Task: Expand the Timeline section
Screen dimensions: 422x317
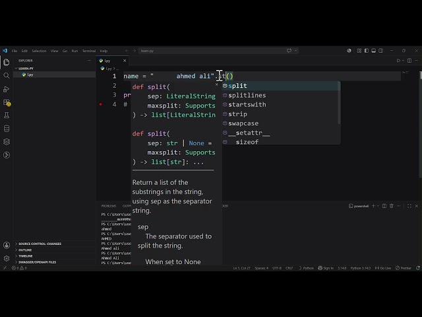Action: 25,256
